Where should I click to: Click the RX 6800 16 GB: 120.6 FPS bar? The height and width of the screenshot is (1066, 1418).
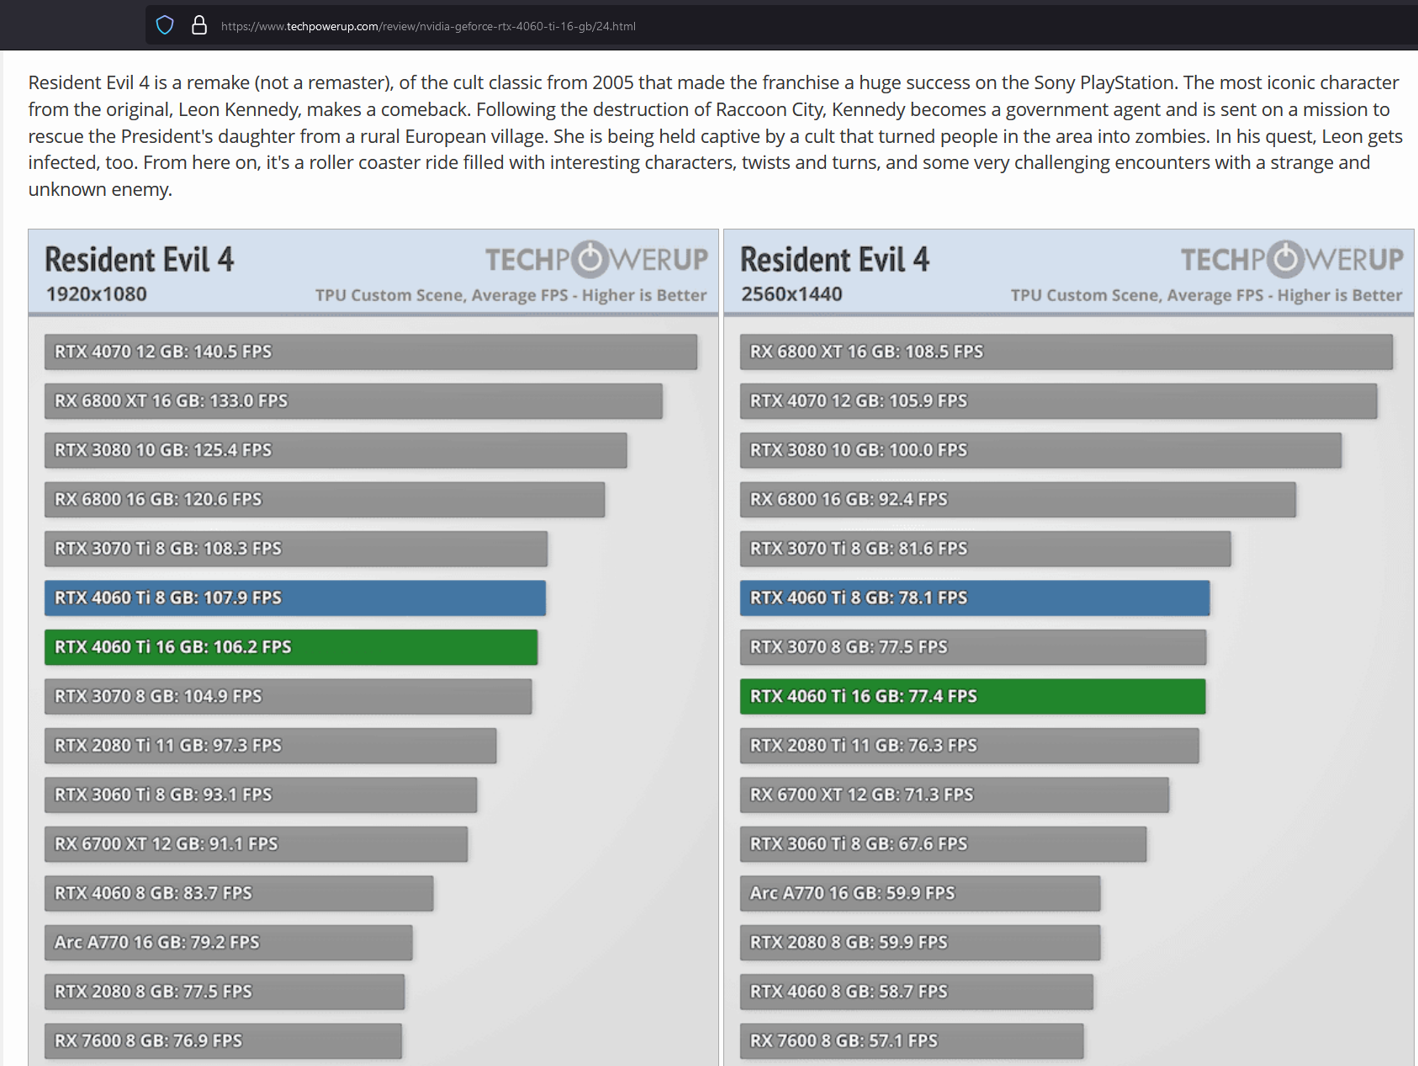click(325, 499)
